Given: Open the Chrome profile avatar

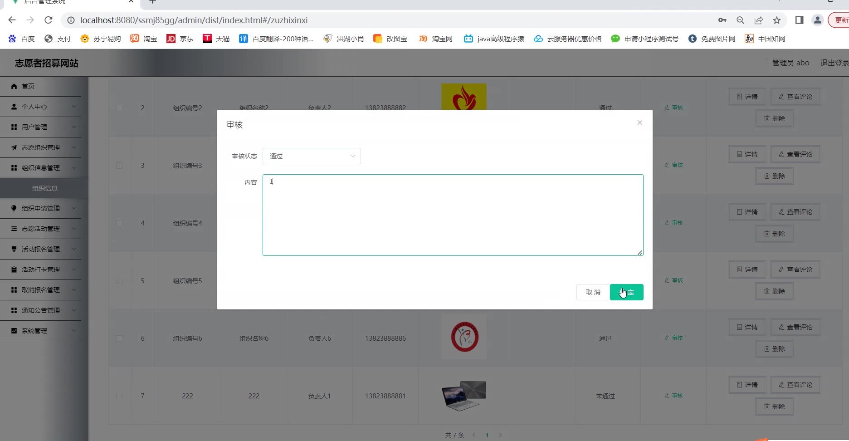Looking at the screenshot, I should [817, 20].
